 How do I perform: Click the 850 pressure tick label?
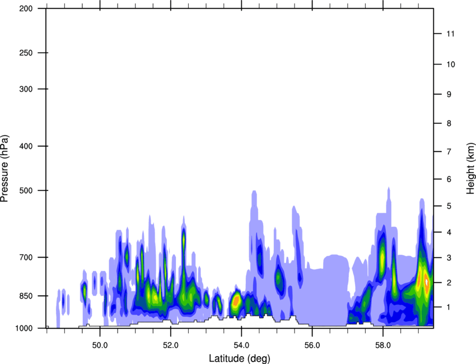point(26,296)
